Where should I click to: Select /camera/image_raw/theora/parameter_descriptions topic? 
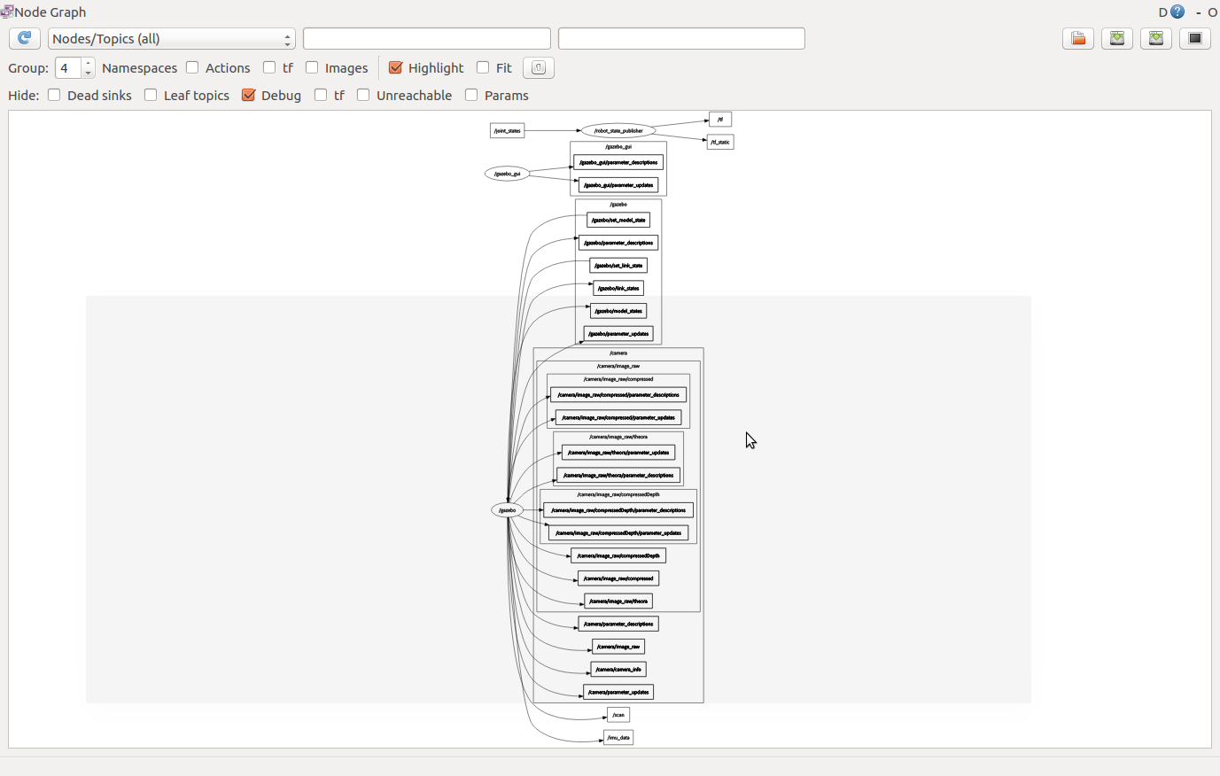pos(618,475)
